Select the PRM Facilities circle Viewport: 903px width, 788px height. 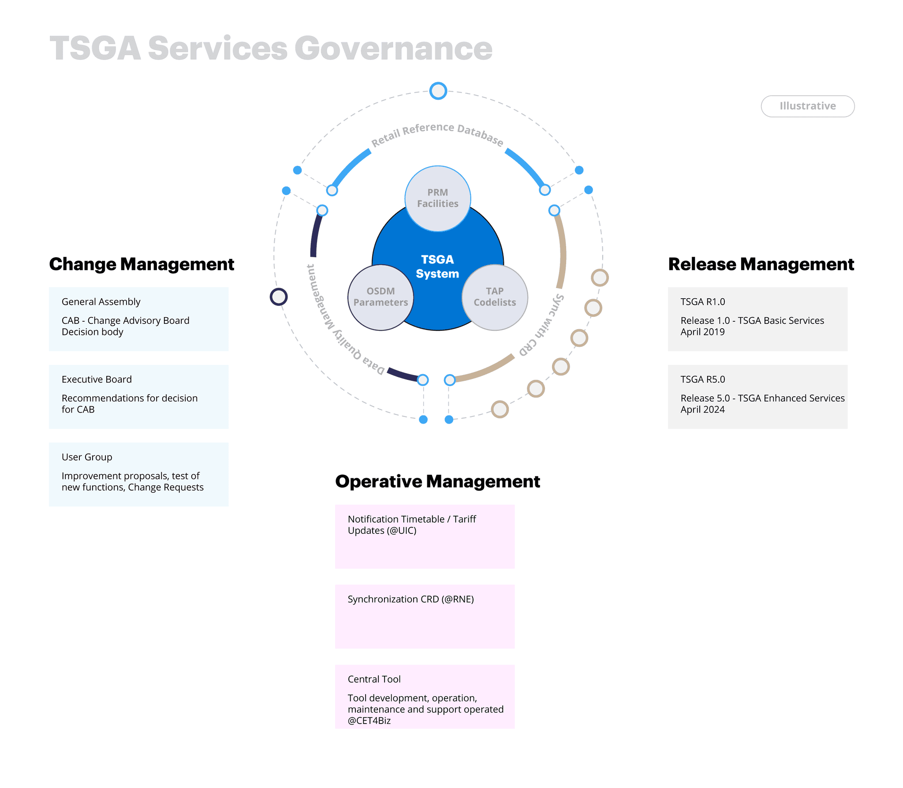click(x=437, y=199)
